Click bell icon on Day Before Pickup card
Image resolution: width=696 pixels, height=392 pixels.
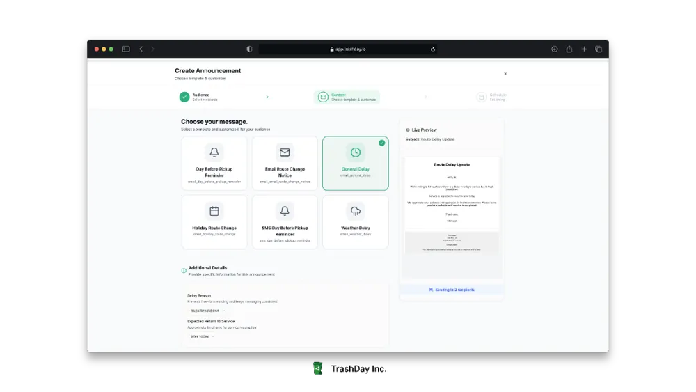click(214, 152)
